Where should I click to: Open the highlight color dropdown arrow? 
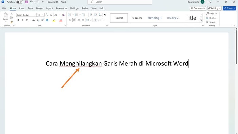pos(57,20)
